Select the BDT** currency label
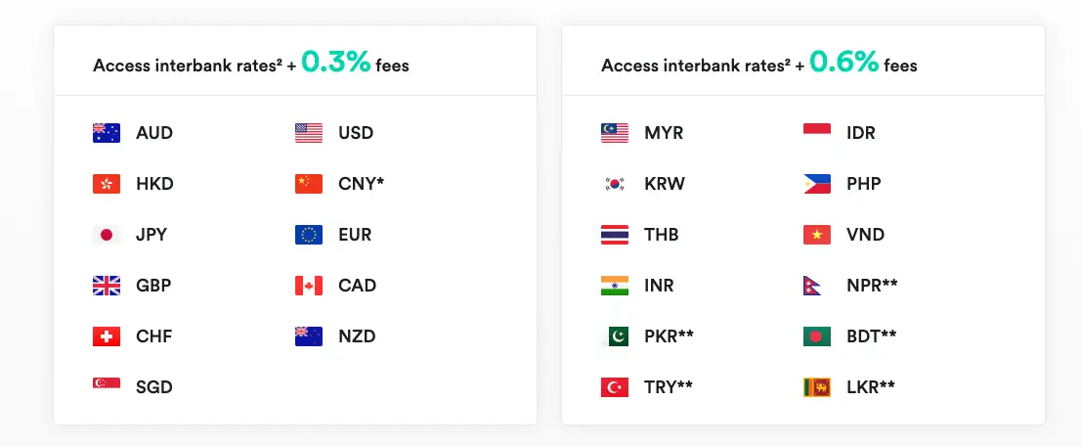Viewport: 1081px width, 447px height. pos(872,336)
